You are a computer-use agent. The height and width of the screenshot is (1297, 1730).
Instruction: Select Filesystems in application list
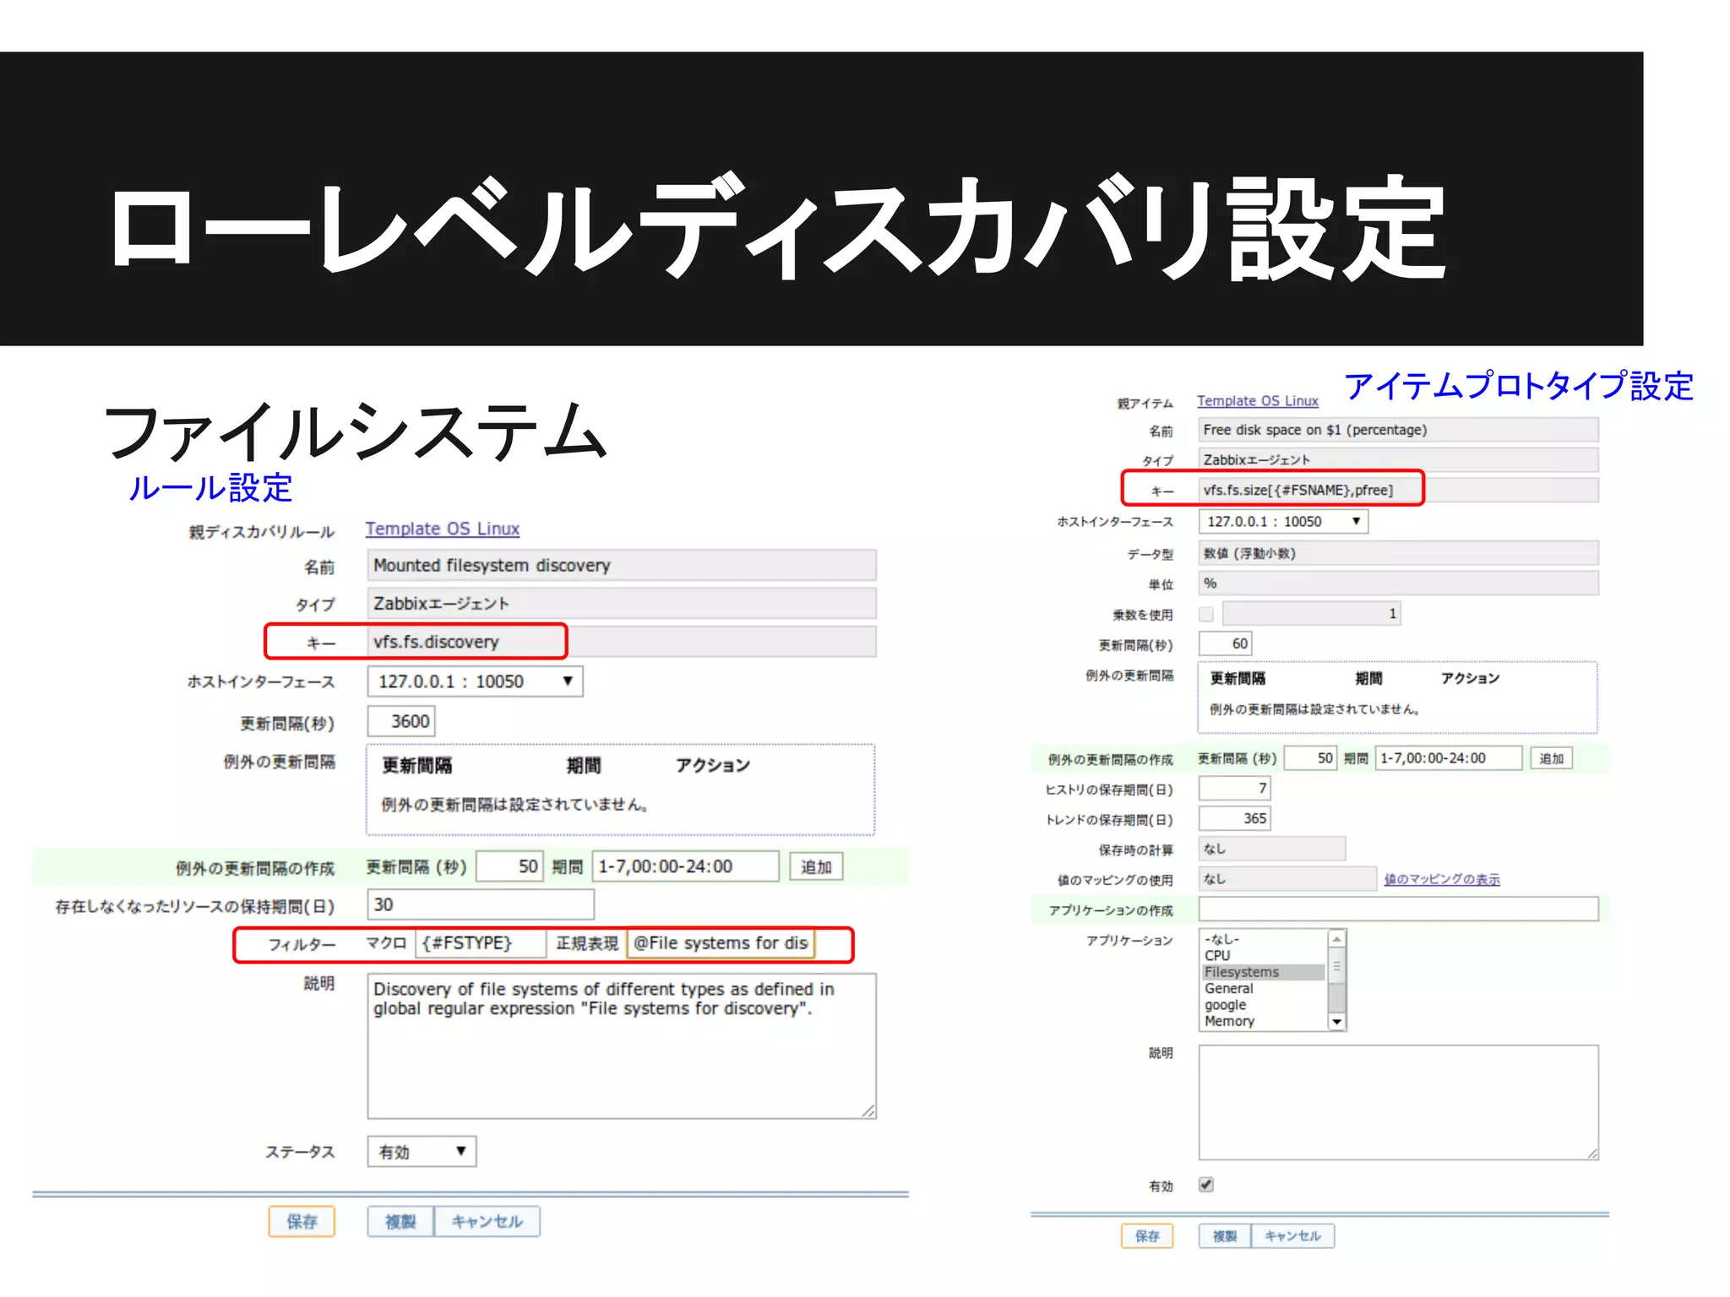pyautogui.click(x=1264, y=972)
